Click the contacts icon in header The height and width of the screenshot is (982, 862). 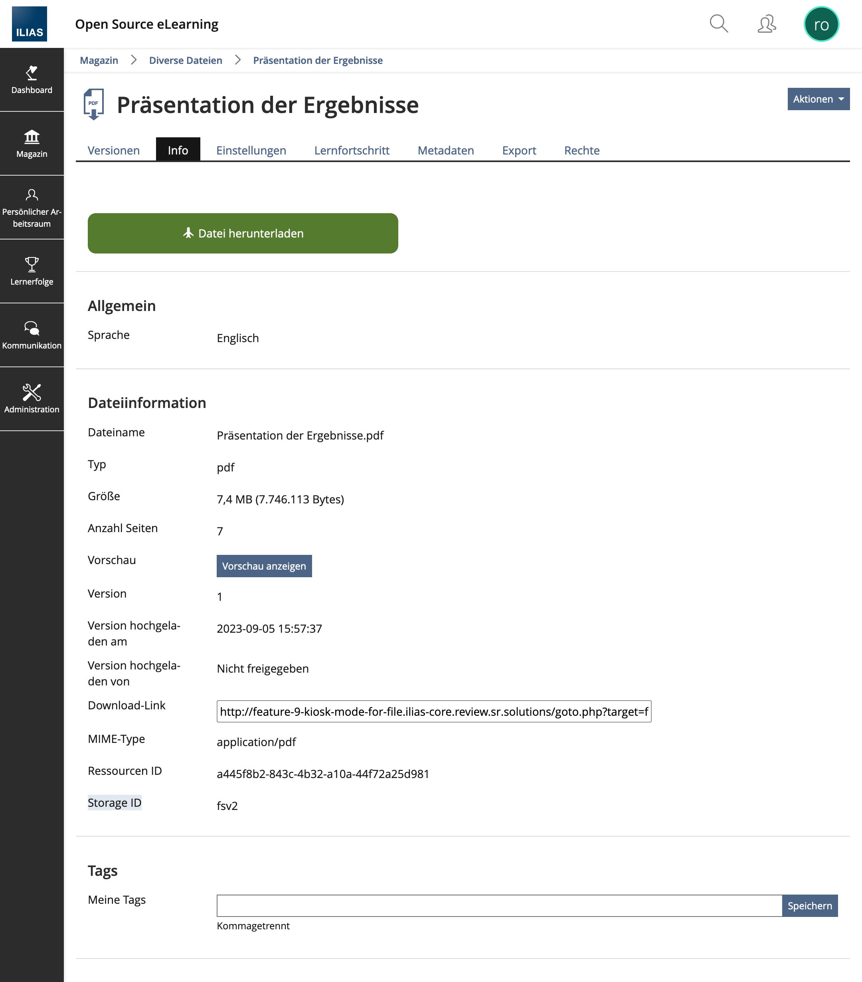767,24
